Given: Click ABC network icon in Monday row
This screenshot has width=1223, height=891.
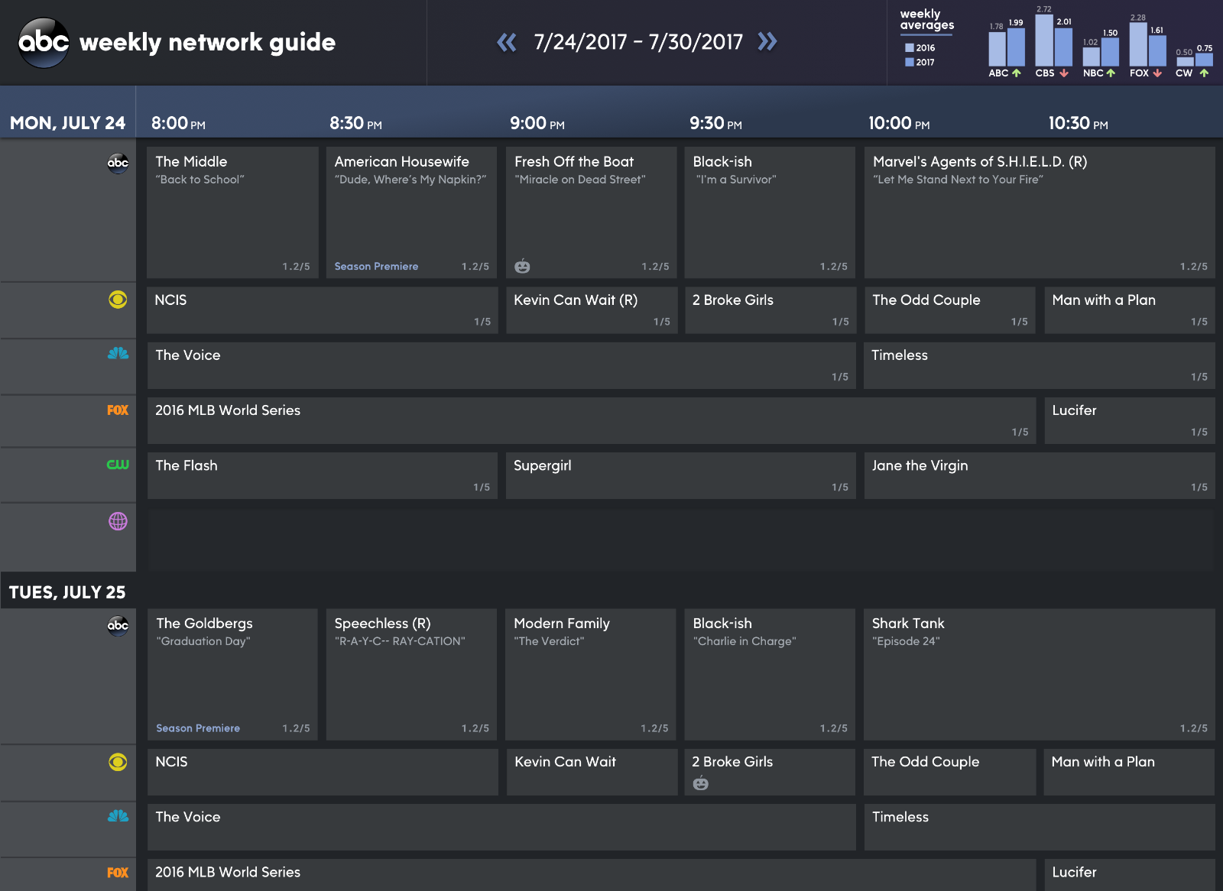Looking at the screenshot, I should coord(118,163).
